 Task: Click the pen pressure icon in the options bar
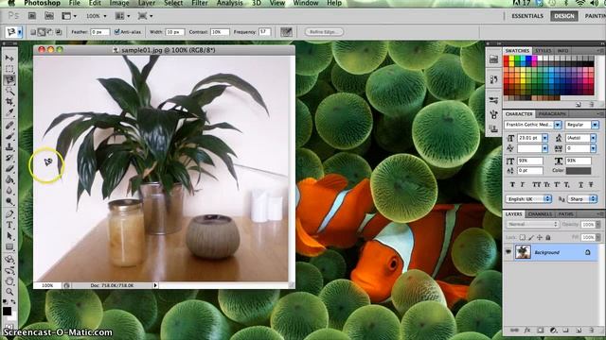click(286, 32)
